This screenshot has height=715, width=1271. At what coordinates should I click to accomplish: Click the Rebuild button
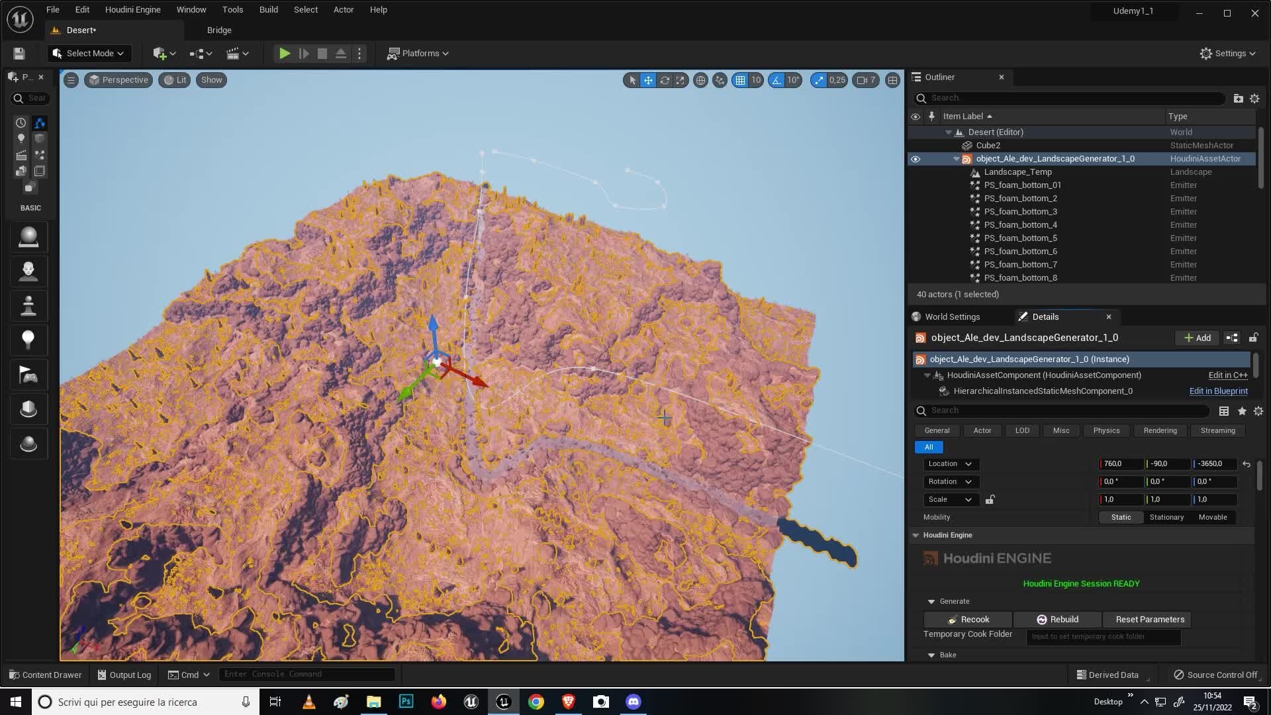[x=1057, y=619]
